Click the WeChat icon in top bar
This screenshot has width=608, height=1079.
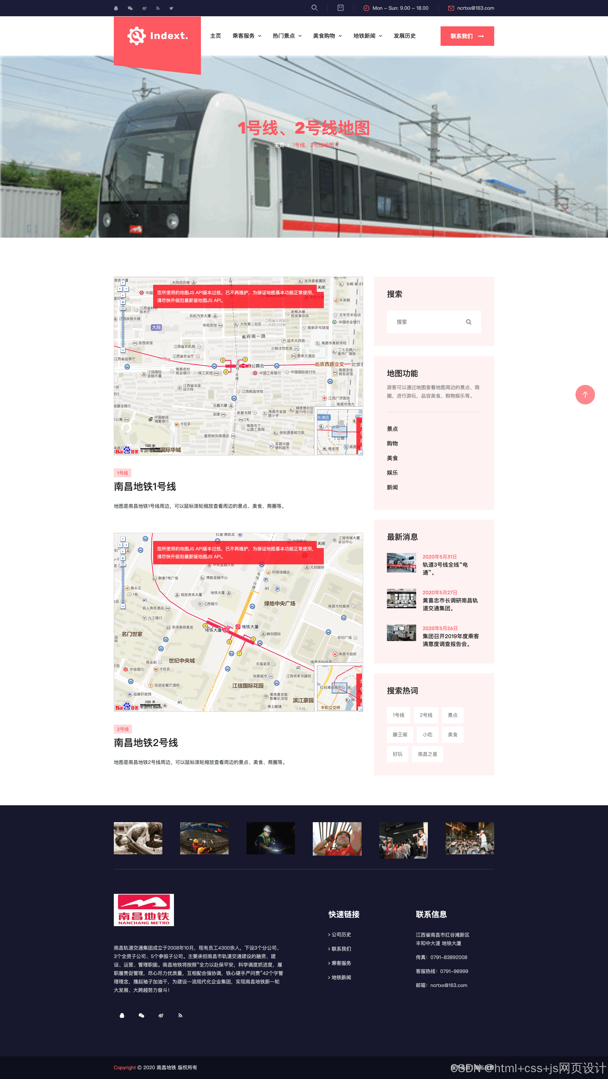130,8
